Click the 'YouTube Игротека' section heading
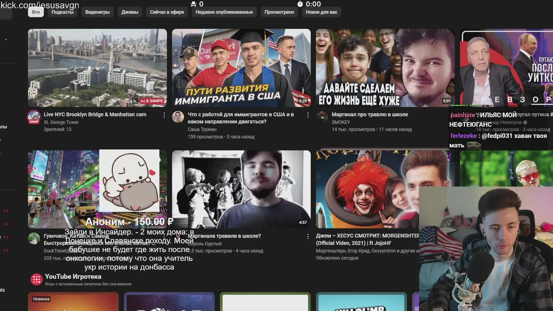Image resolution: width=553 pixels, height=311 pixels. pos(73,276)
